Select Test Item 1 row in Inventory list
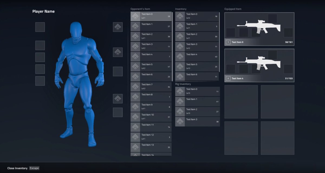Viewport: 325px width, 173px height. tap(197, 26)
